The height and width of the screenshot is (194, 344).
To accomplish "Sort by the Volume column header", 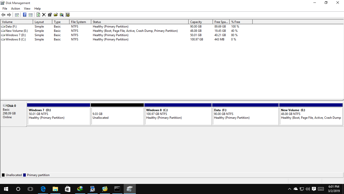I will point(17,22).
